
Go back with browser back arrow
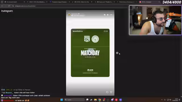[2, 6]
